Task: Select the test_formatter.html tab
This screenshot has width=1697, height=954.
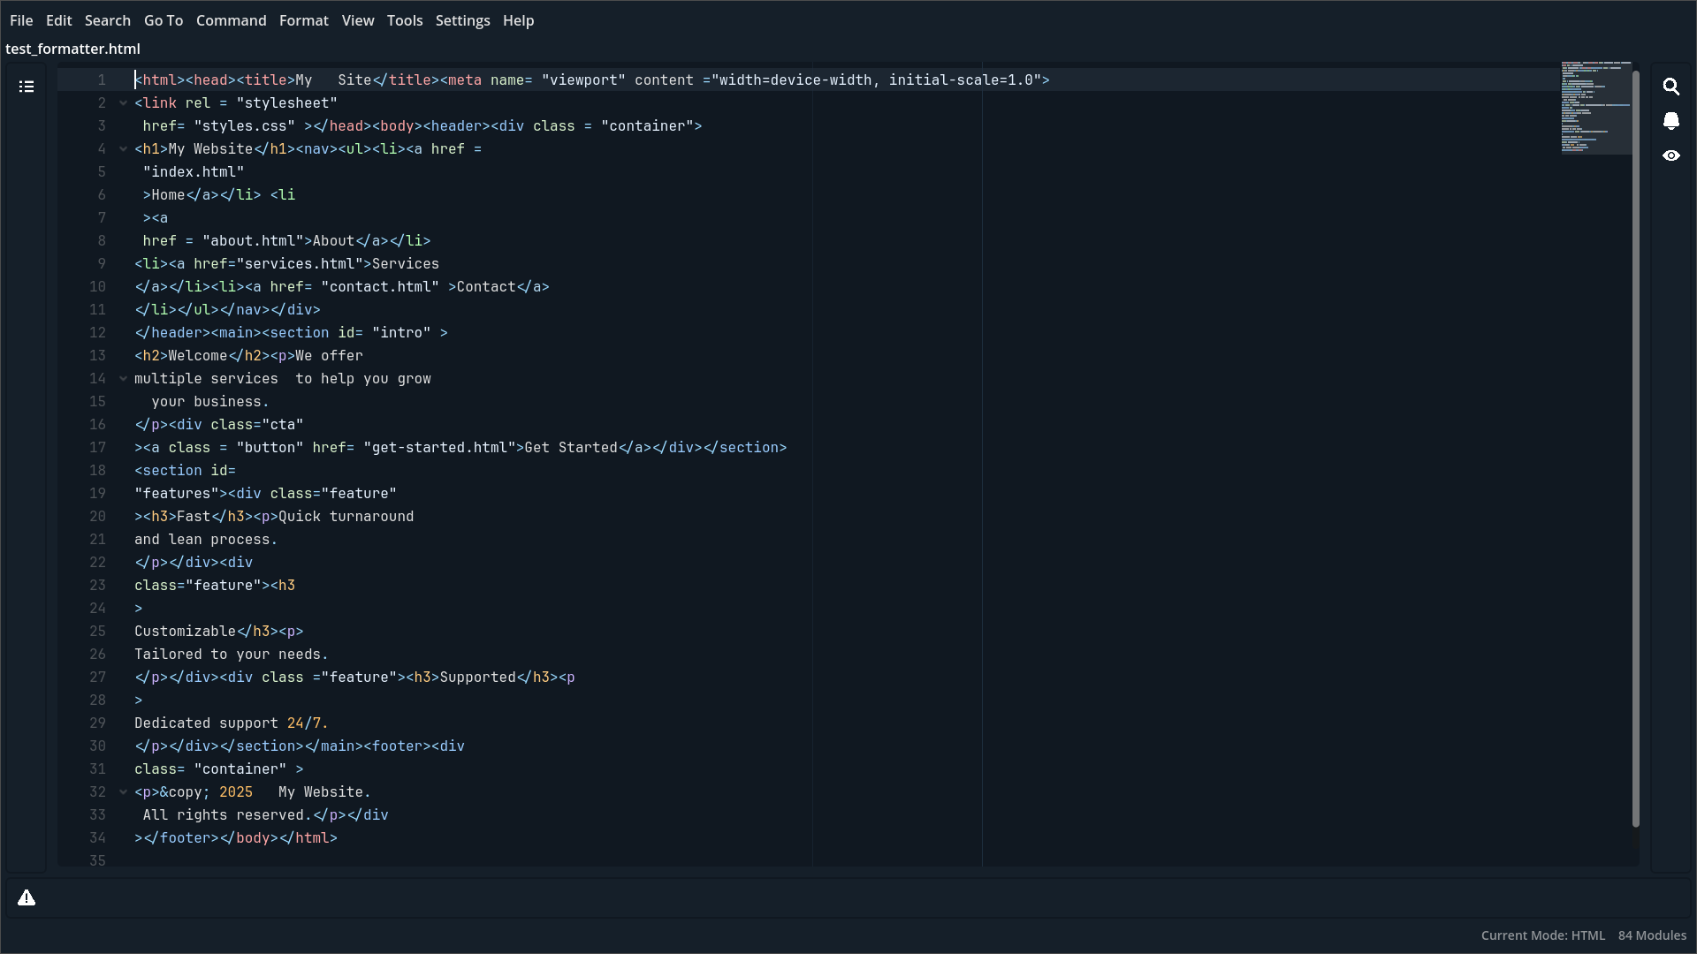Action: tap(72, 49)
